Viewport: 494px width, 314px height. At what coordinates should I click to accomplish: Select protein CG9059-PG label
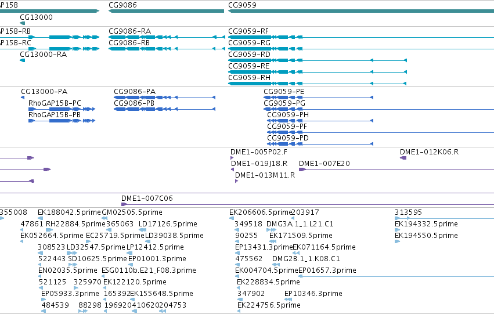coord(284,103)
